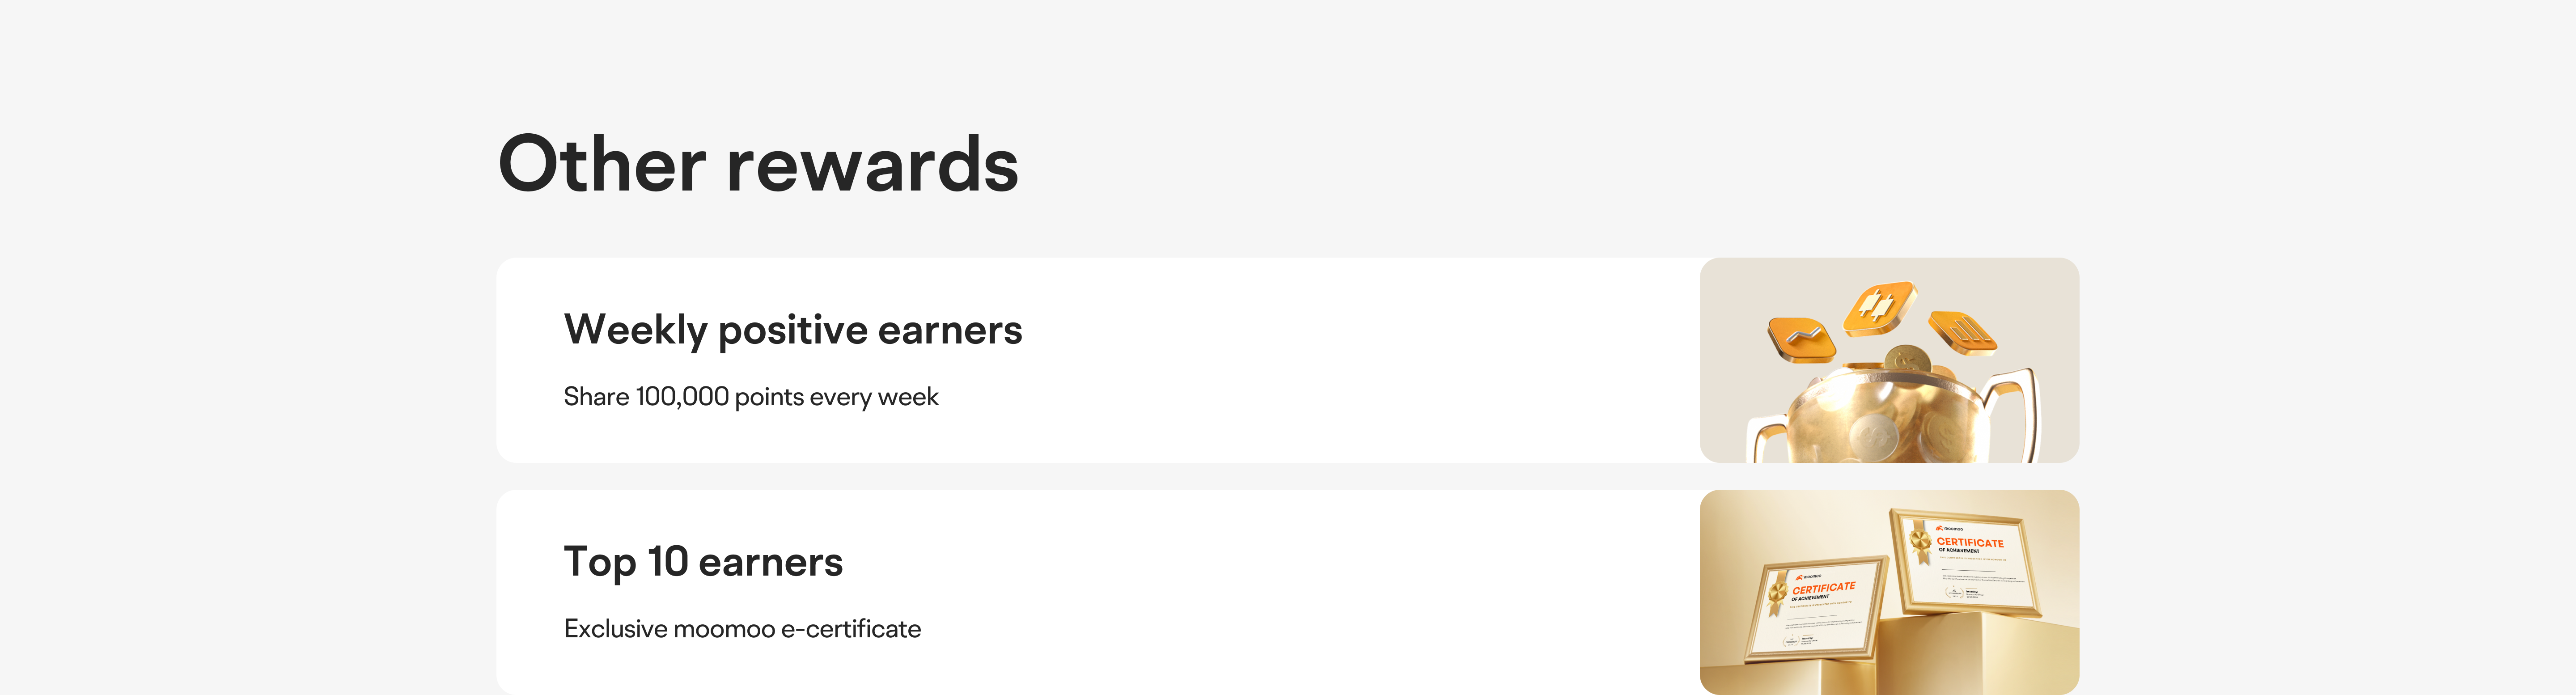Click the 'Top 10 earners' title

click(x=703, y=562)
